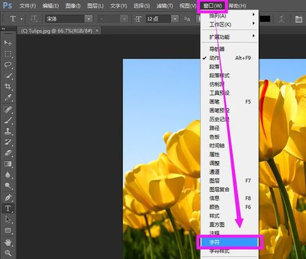306x259 pixels.
Task: Click the 窗口(W) menu
Action: (x=212, y=6)
